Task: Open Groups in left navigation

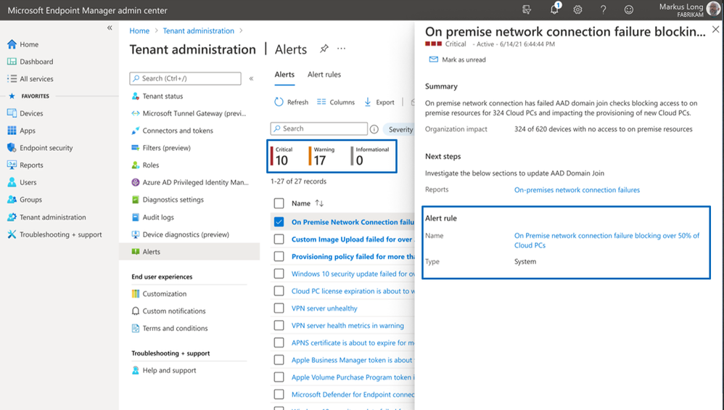Action: coord(25,200)
